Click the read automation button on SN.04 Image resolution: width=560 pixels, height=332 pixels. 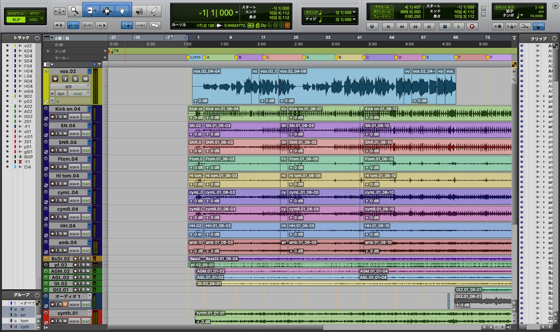pos(86,133)
